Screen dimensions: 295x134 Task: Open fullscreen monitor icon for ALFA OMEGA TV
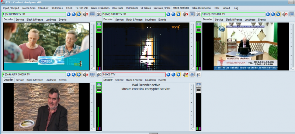93,75
